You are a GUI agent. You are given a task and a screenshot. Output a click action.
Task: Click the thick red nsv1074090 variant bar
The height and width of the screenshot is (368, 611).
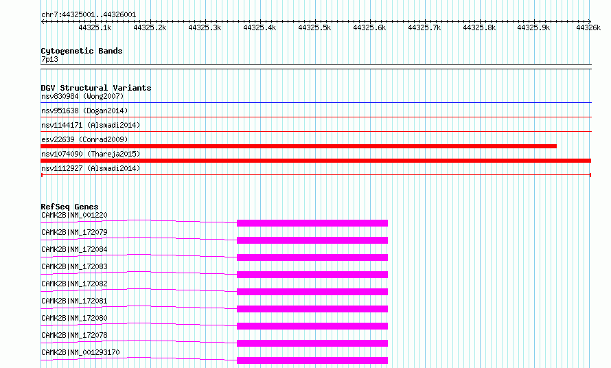316,161
